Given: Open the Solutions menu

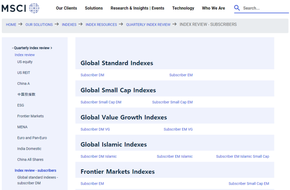Looking at the screenshot, I should coord(94,8).
